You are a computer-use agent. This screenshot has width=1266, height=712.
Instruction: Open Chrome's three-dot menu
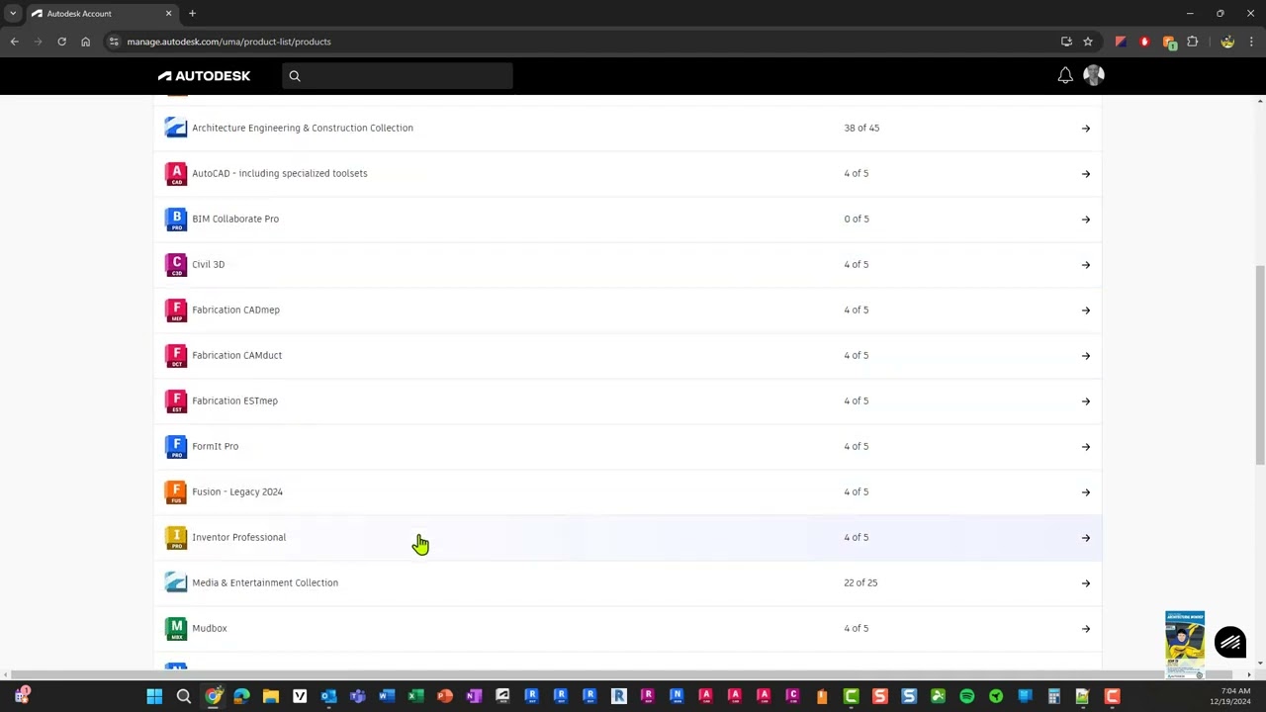(1251, 42)
